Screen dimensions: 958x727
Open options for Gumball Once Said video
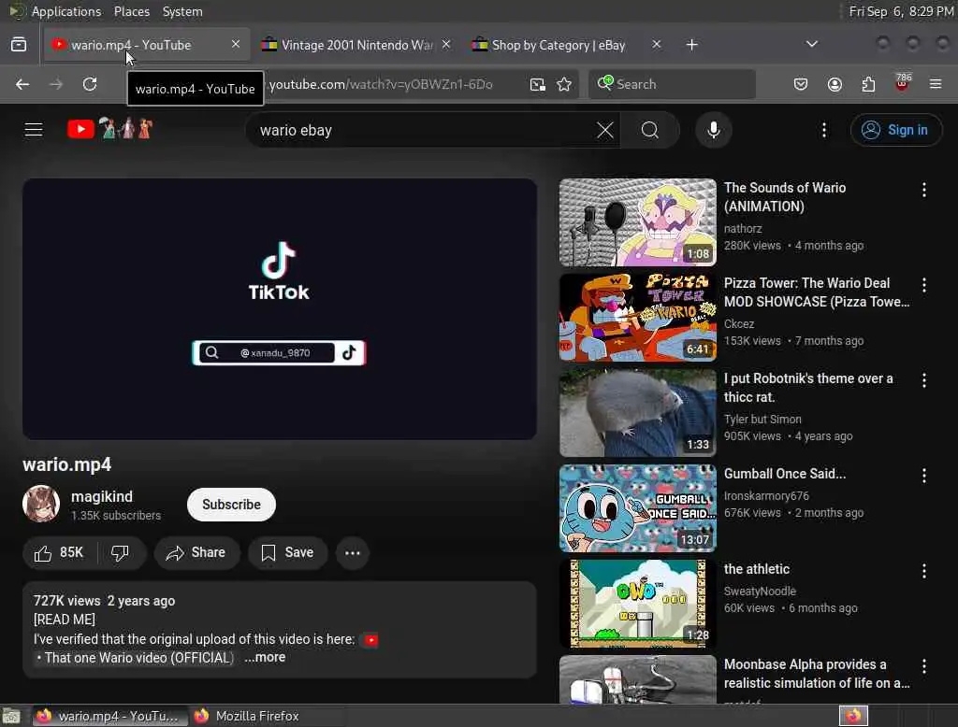pyautogui.click(x=923, y=476)
